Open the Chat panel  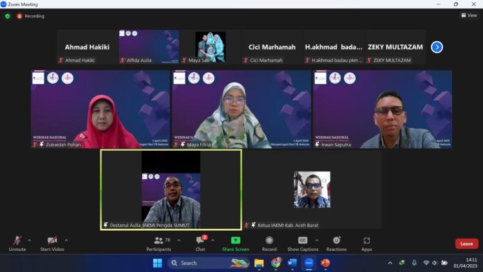200,244
